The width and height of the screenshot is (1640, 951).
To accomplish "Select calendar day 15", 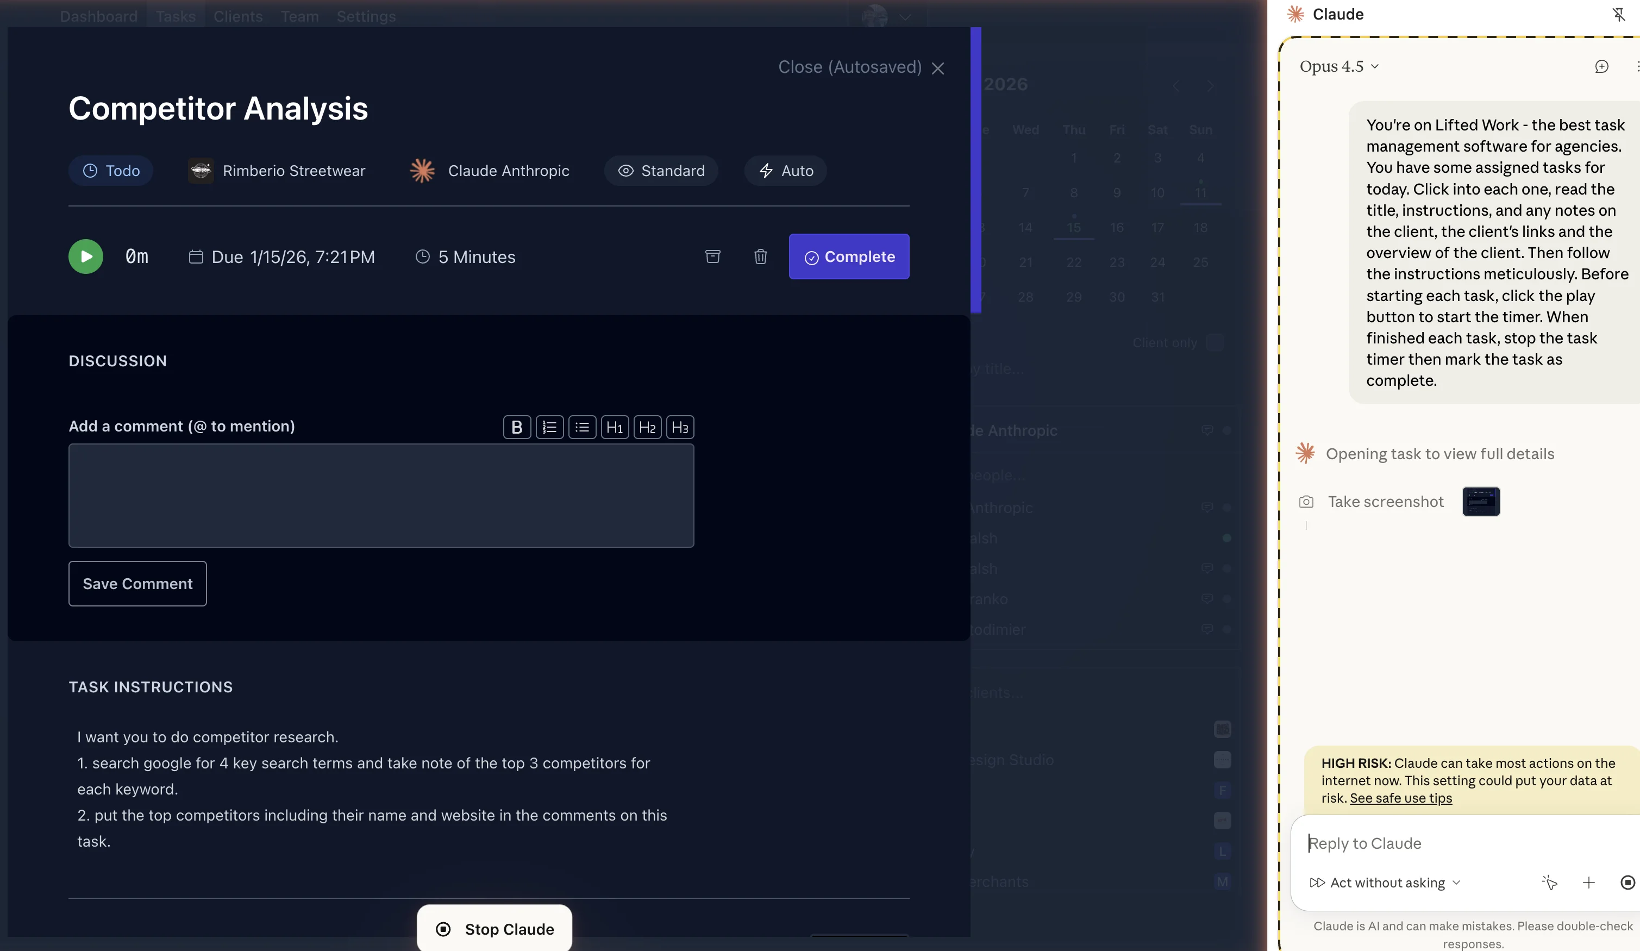I will [1074, 227].
